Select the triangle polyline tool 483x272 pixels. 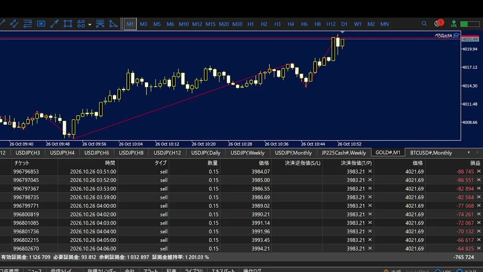[113, 24]
